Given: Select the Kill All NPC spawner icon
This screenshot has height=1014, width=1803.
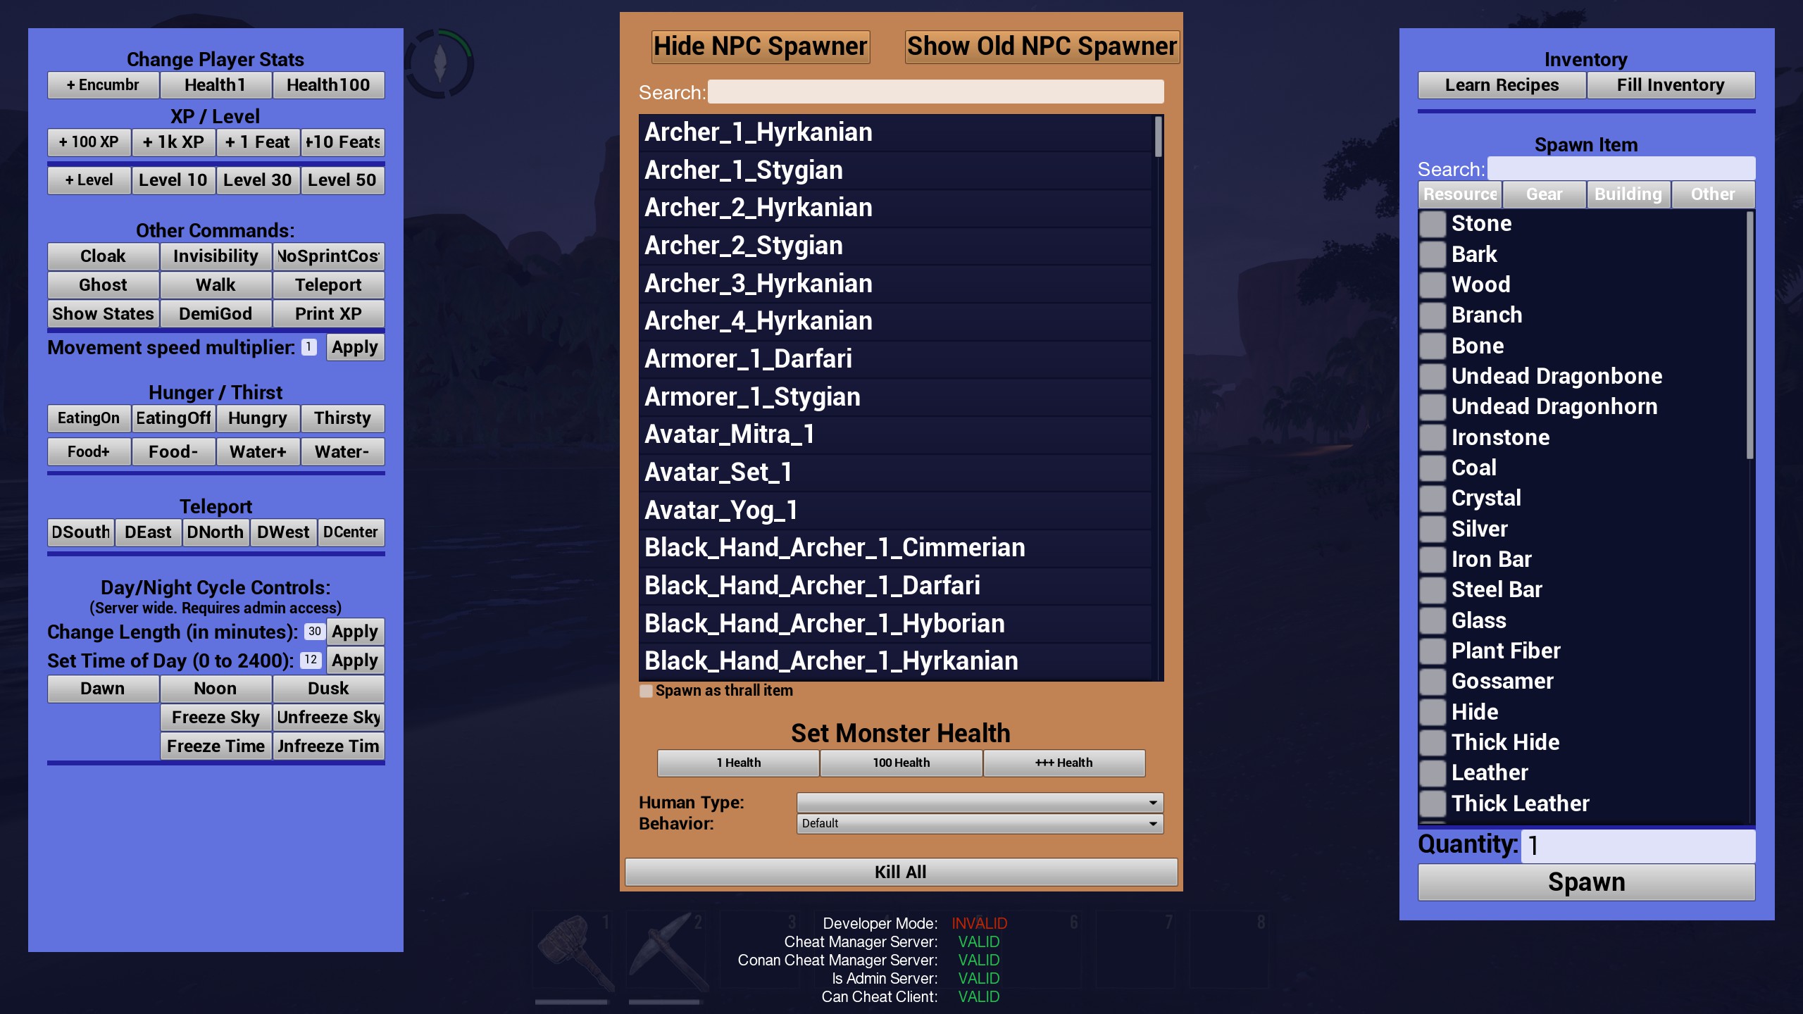Looking at the screenshot, I should coord(900,872).
